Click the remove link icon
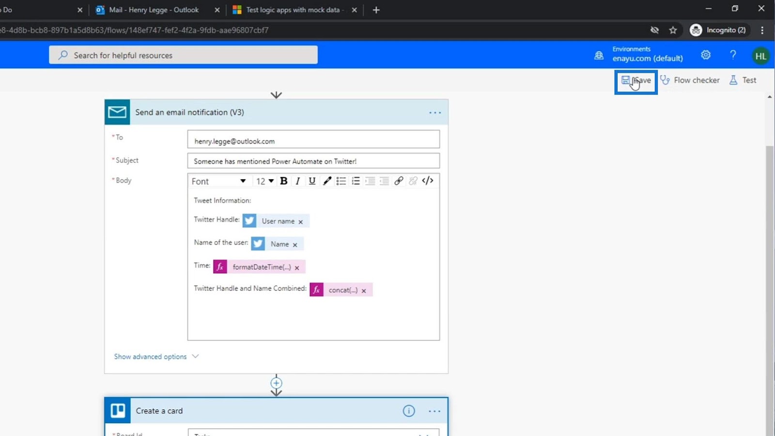 (413, 181)
